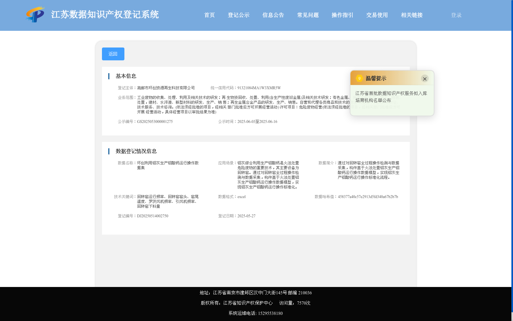Select the data format value excel

click(x=241, y=197)
